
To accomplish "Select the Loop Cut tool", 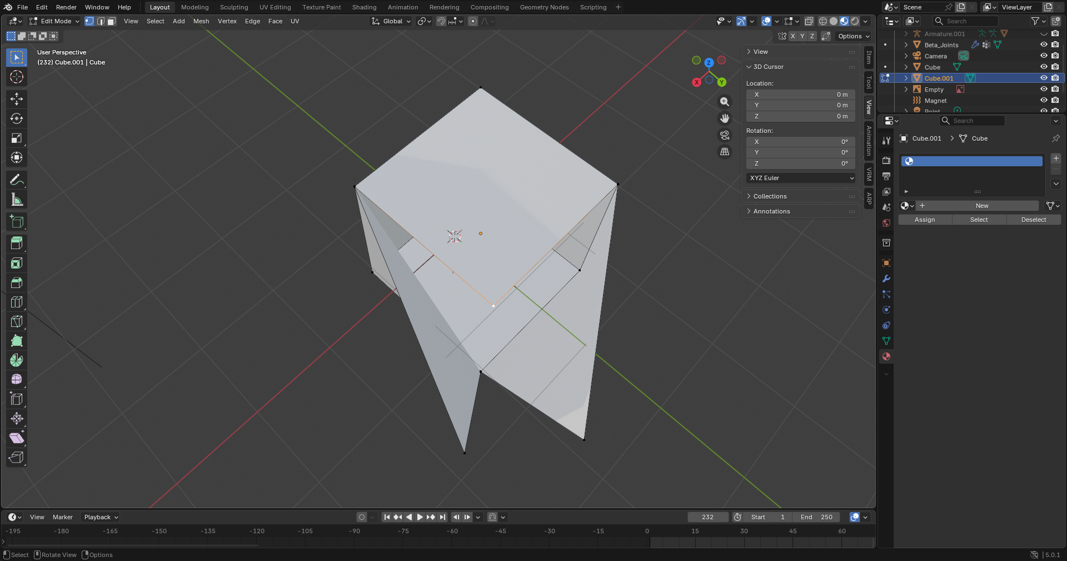I will [x=17, y=302].
